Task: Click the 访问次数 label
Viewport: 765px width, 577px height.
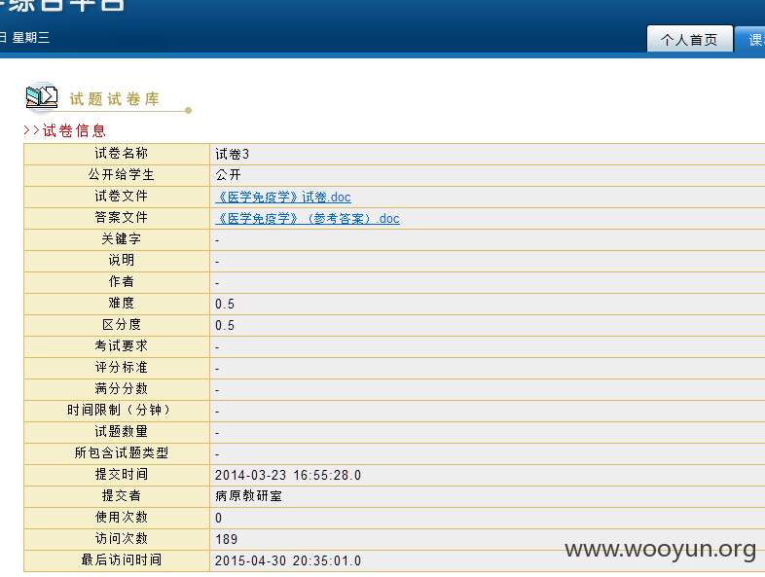Action: (x=121, y=538)
